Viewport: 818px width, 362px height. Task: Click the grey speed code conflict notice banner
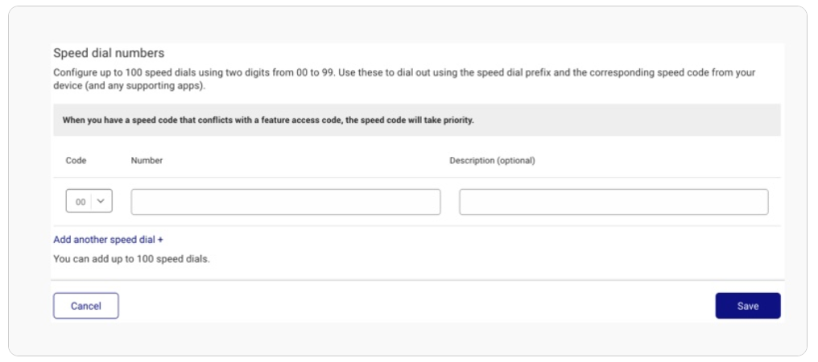tap(417, 120)
